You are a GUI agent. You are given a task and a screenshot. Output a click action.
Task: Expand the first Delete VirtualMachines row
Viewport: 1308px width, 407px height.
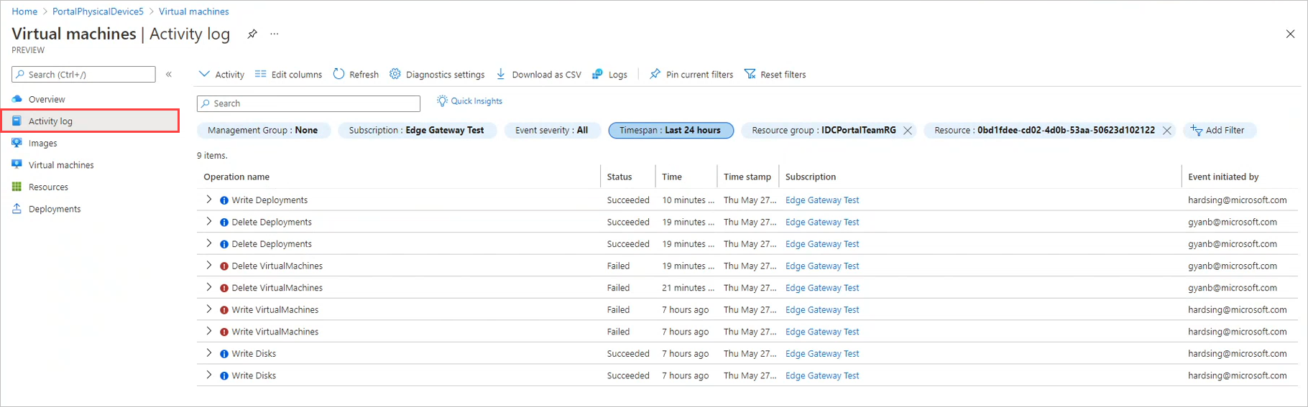(209, 266)
